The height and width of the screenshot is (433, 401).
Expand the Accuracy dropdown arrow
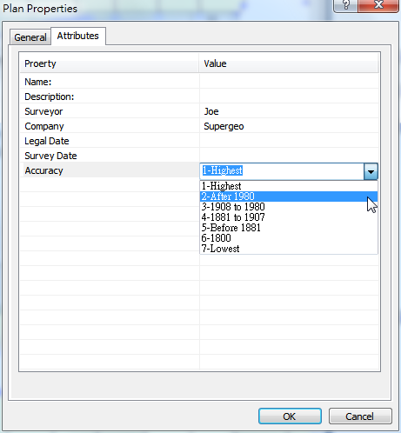click(371, 171)
